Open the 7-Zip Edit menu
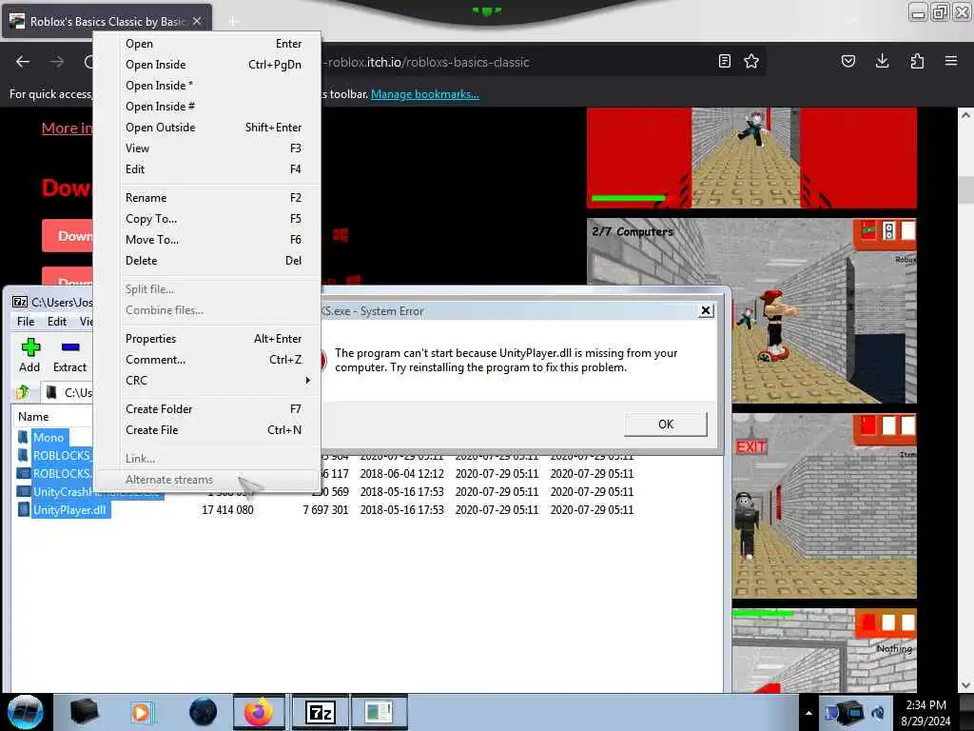 (x=57, y=322)
